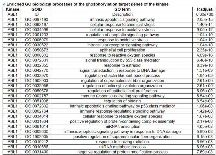Click the "miRNA transcription" term
This screenshot has width=216, height=155.
point(122,127)
